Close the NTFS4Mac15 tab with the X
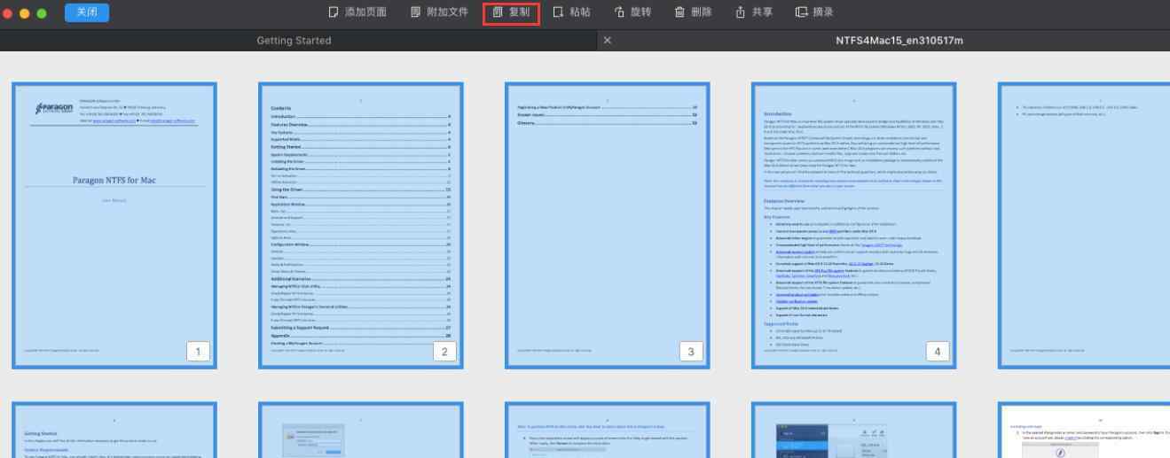Image resolution: width=1170 pixels, height=458 pixels. [x=608, y=41]
